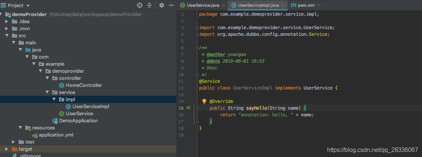This screenshot has width=422, height=157.
Task: Expand the test folder
Action: click(13, 142)
